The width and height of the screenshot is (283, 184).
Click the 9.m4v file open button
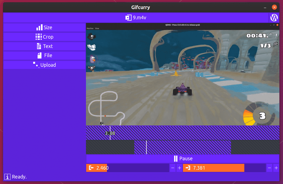136,17
